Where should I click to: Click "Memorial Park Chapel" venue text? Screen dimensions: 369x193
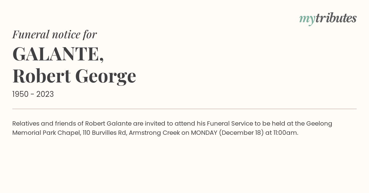click(x=46, y=133)
